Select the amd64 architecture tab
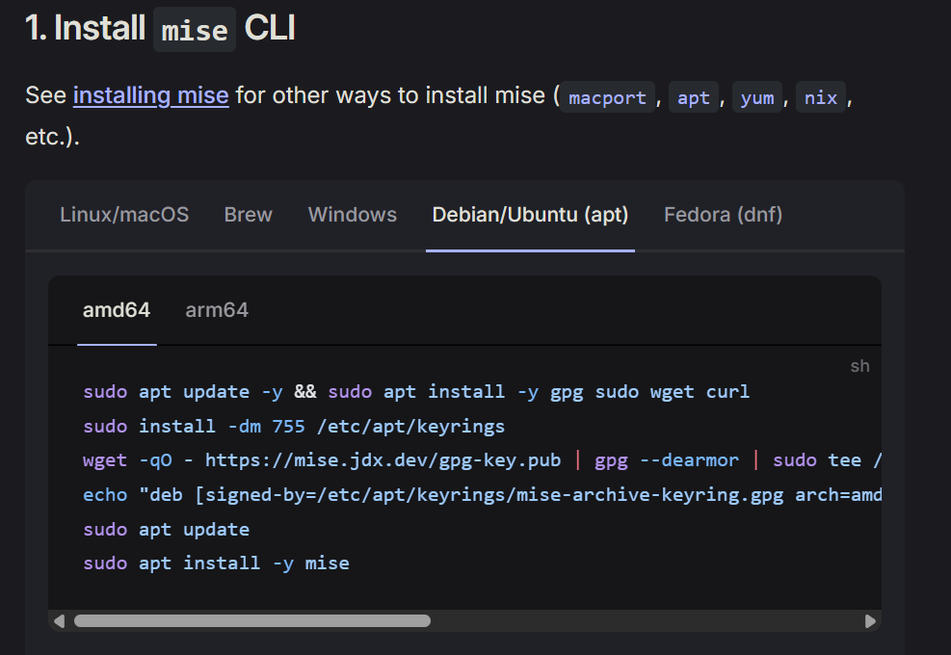 [x=117, y=310]
